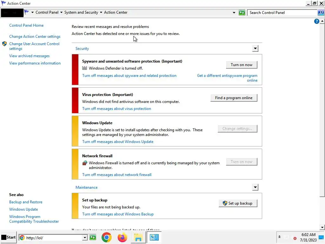Click the search magnifier icon in Control Panel
Screen dimensions: 325x244
321,13
